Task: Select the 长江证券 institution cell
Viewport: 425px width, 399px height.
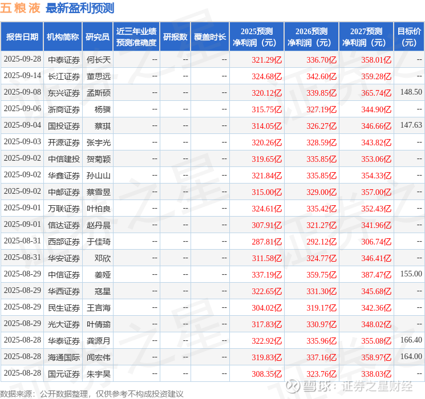Action: pyautogui.click(x=64, y=76)
